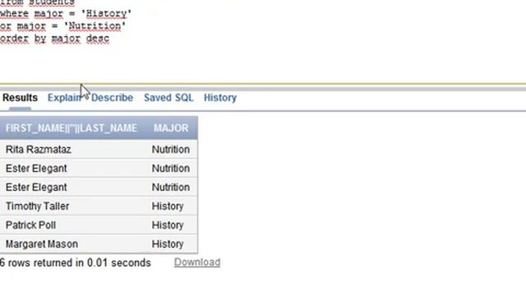Place cursor in the "where major = 'History'" line
Image resolution: width=526 pixels, height=296 pixels.
(66, 14)
